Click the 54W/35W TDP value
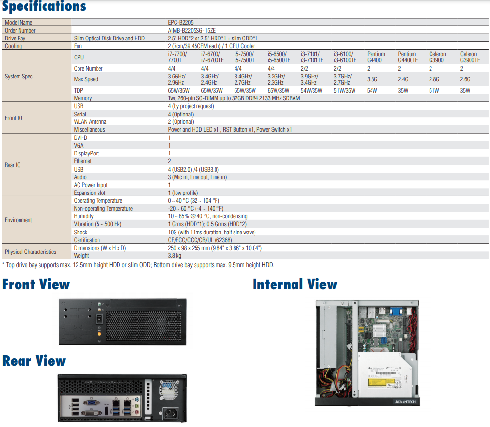The image size is (490, 427). tap(311, 90)
